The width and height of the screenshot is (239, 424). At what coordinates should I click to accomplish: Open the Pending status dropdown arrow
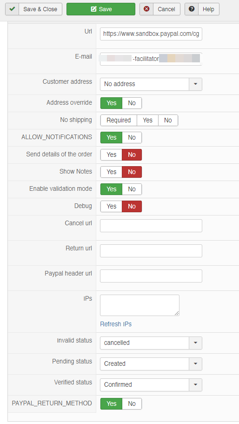pyautogui.click(x=195, y=363)
